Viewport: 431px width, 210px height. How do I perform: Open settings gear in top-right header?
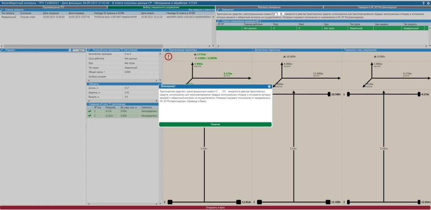pyautogui.click(x=428, y=3)
